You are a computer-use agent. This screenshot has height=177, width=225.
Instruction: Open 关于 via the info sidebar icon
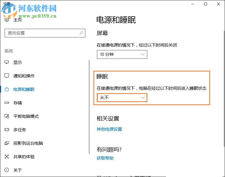coord(6,170)
